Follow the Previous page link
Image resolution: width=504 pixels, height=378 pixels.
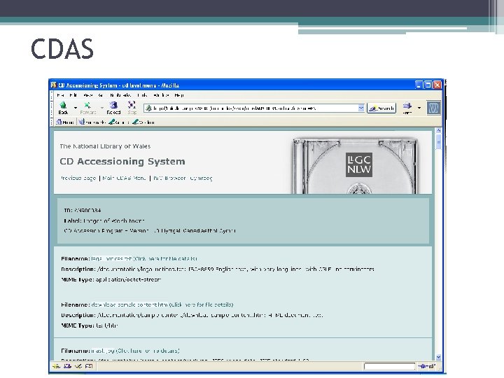pos(78,178)
